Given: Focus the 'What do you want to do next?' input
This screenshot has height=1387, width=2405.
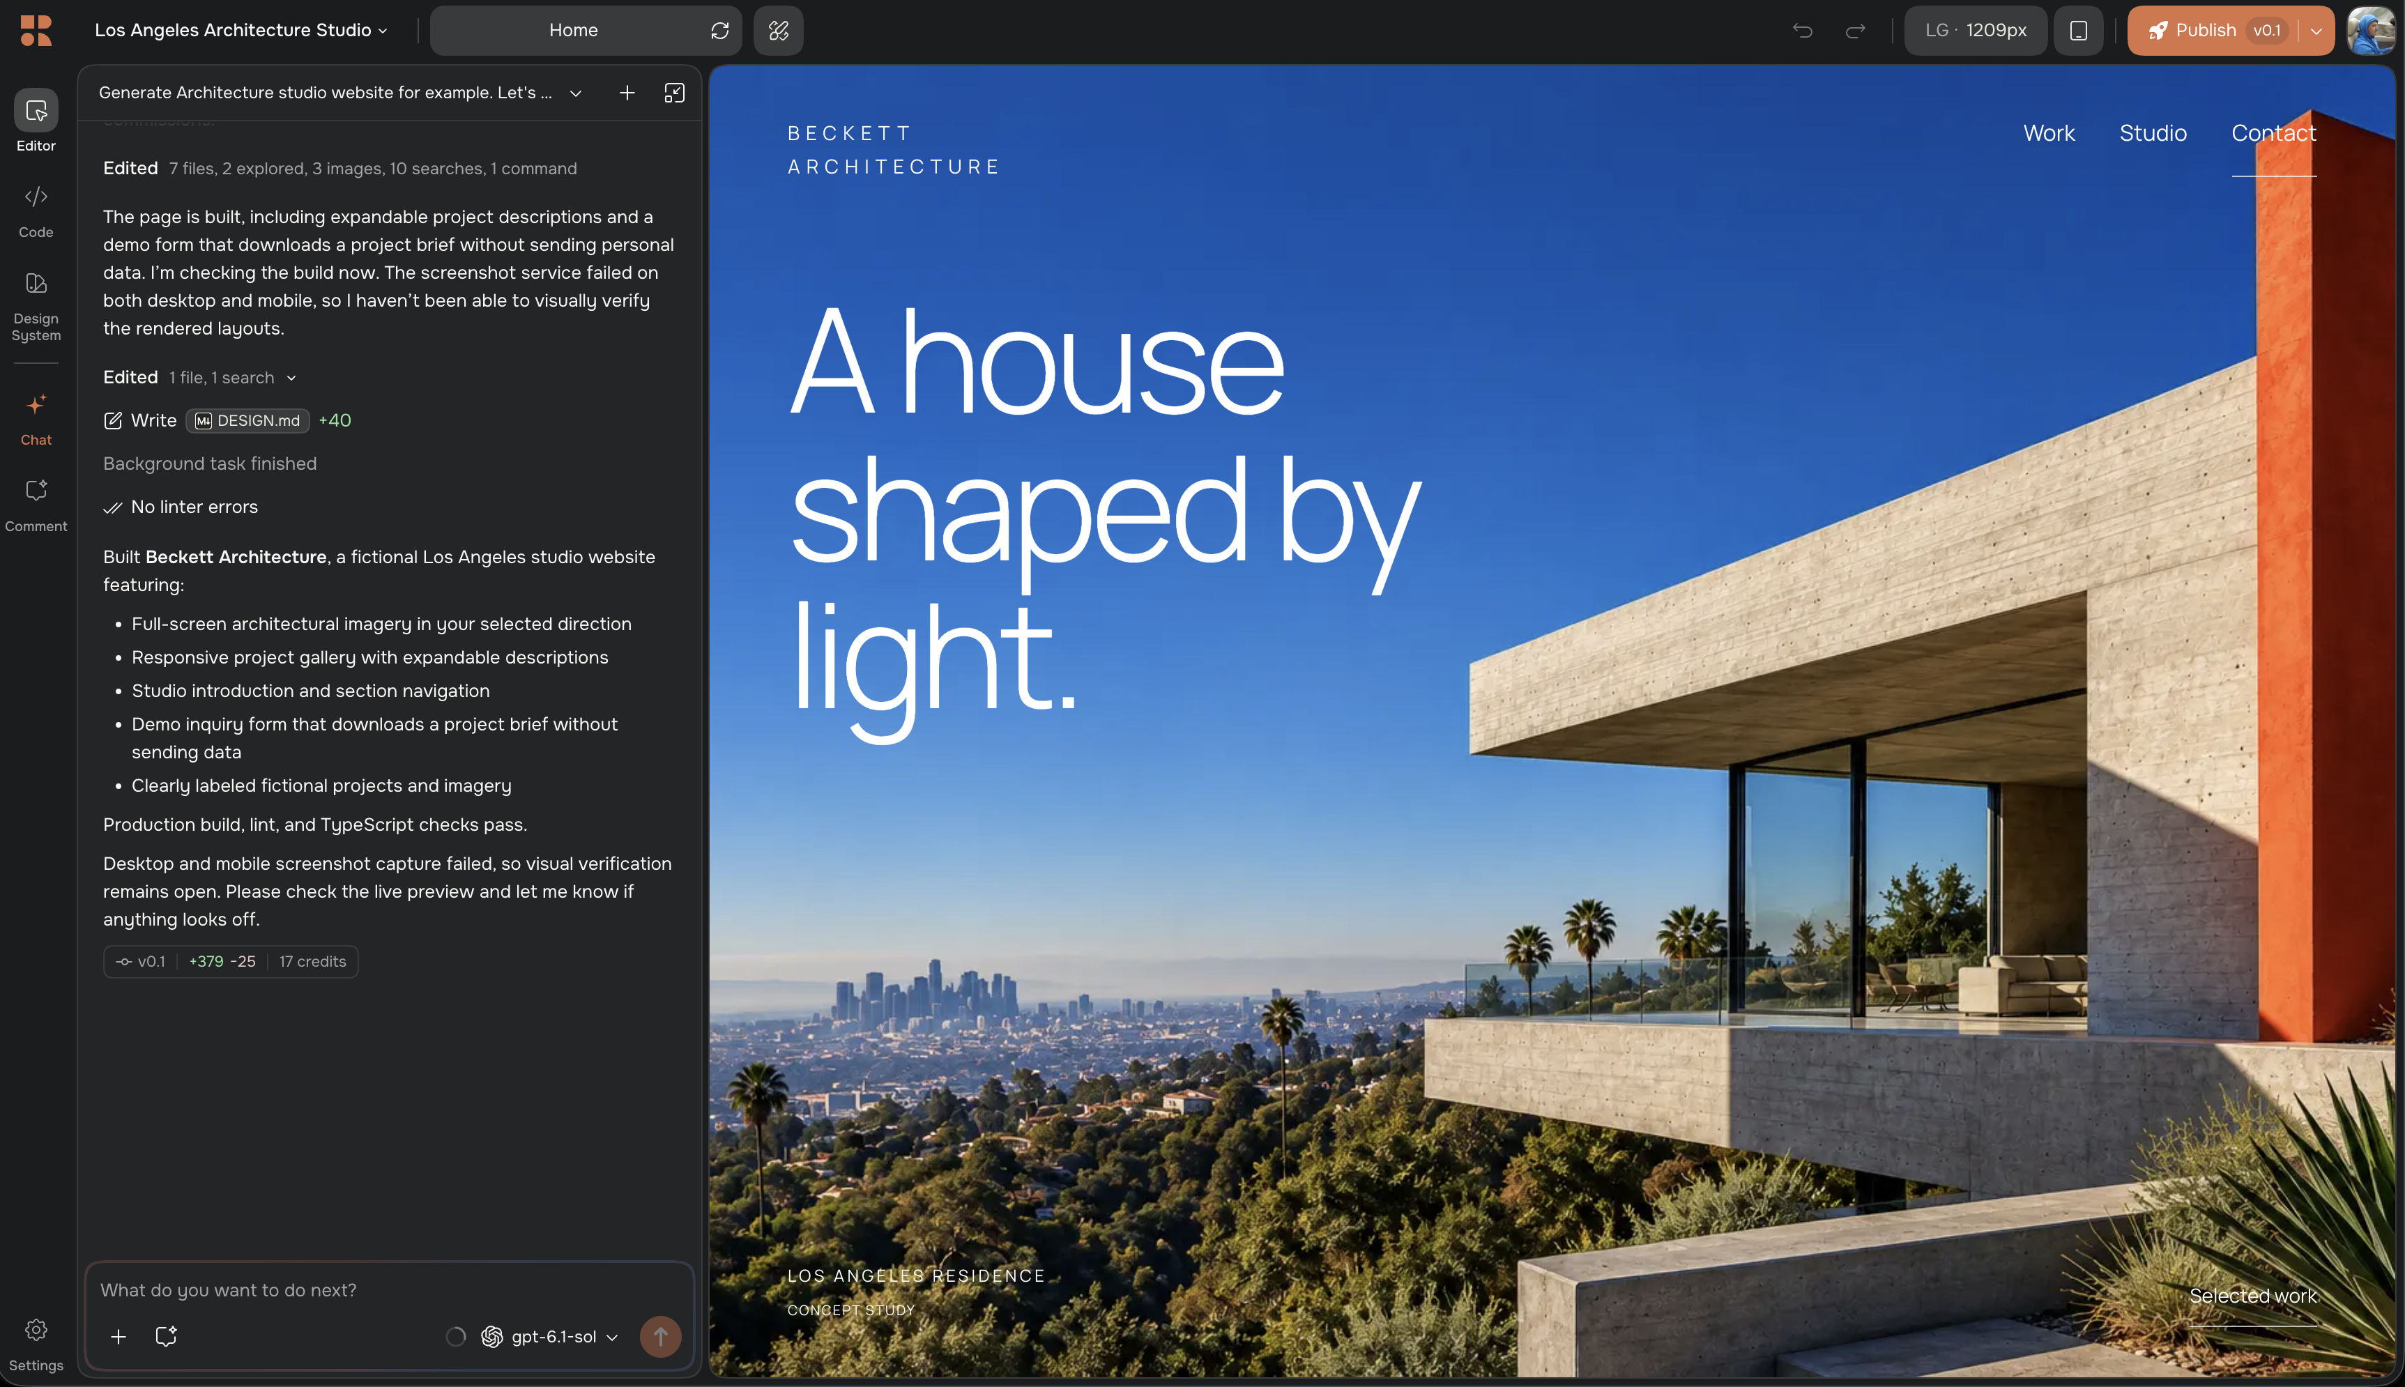Looking at the screenshot, I should coord(388,1290).
